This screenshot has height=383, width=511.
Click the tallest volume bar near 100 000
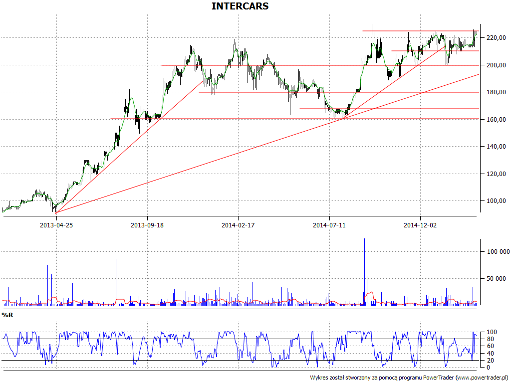364,272
